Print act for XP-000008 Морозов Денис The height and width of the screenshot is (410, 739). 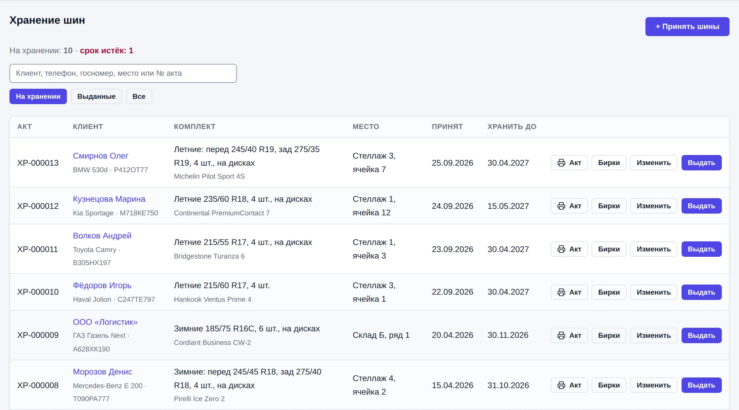[569, 385]
